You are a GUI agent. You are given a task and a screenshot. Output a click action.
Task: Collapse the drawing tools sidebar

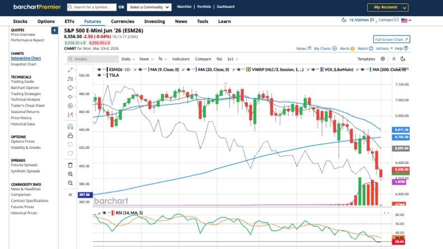pyautogui.click(x=70, y=195)
